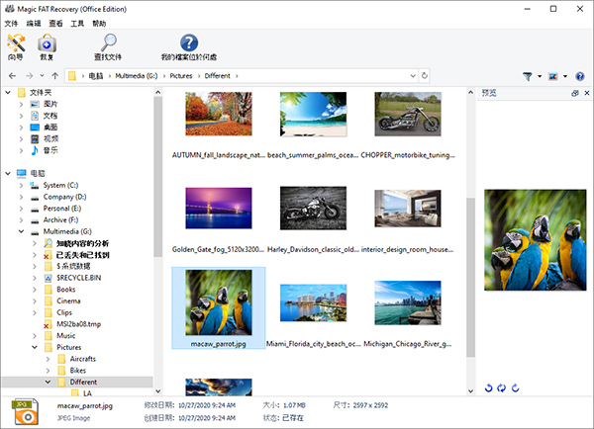Select the 文档 documents library

[x=50, y=116]
